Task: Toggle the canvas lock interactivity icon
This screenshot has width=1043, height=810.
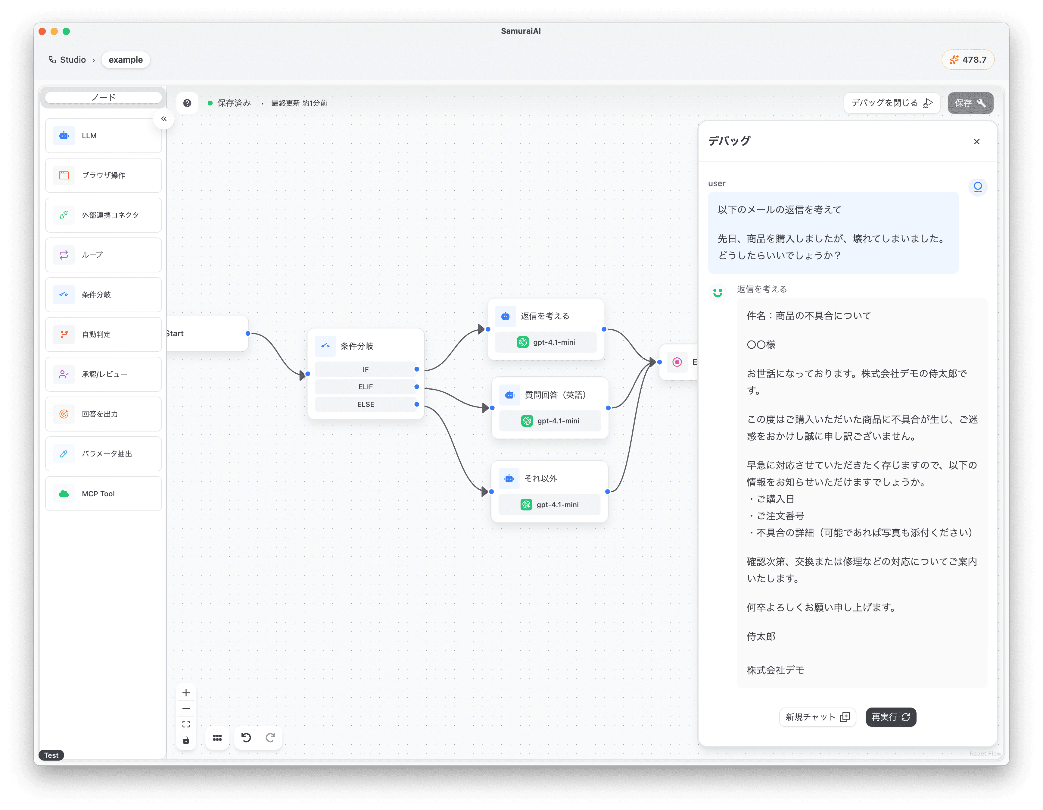Action: point(186,740)
